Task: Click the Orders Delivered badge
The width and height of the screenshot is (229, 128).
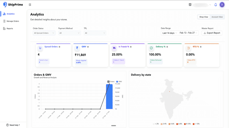Action: pos(156,61)
